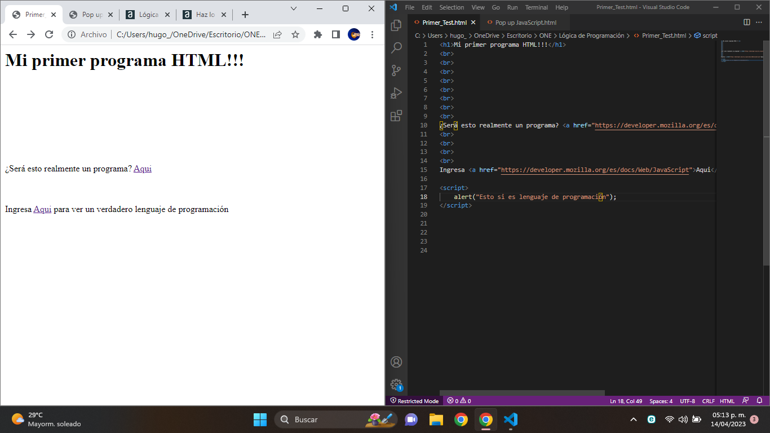The width and height of the screenshot is (770, 433).
Task: Share this page from address bar
Action: (x=277, y=34)
